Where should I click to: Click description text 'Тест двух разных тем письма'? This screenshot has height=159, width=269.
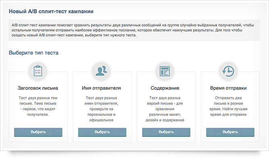[38, 106]
